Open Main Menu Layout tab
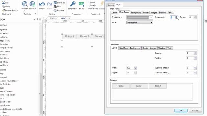This screenshot has height=116, width=207. [x=114, y=12]
